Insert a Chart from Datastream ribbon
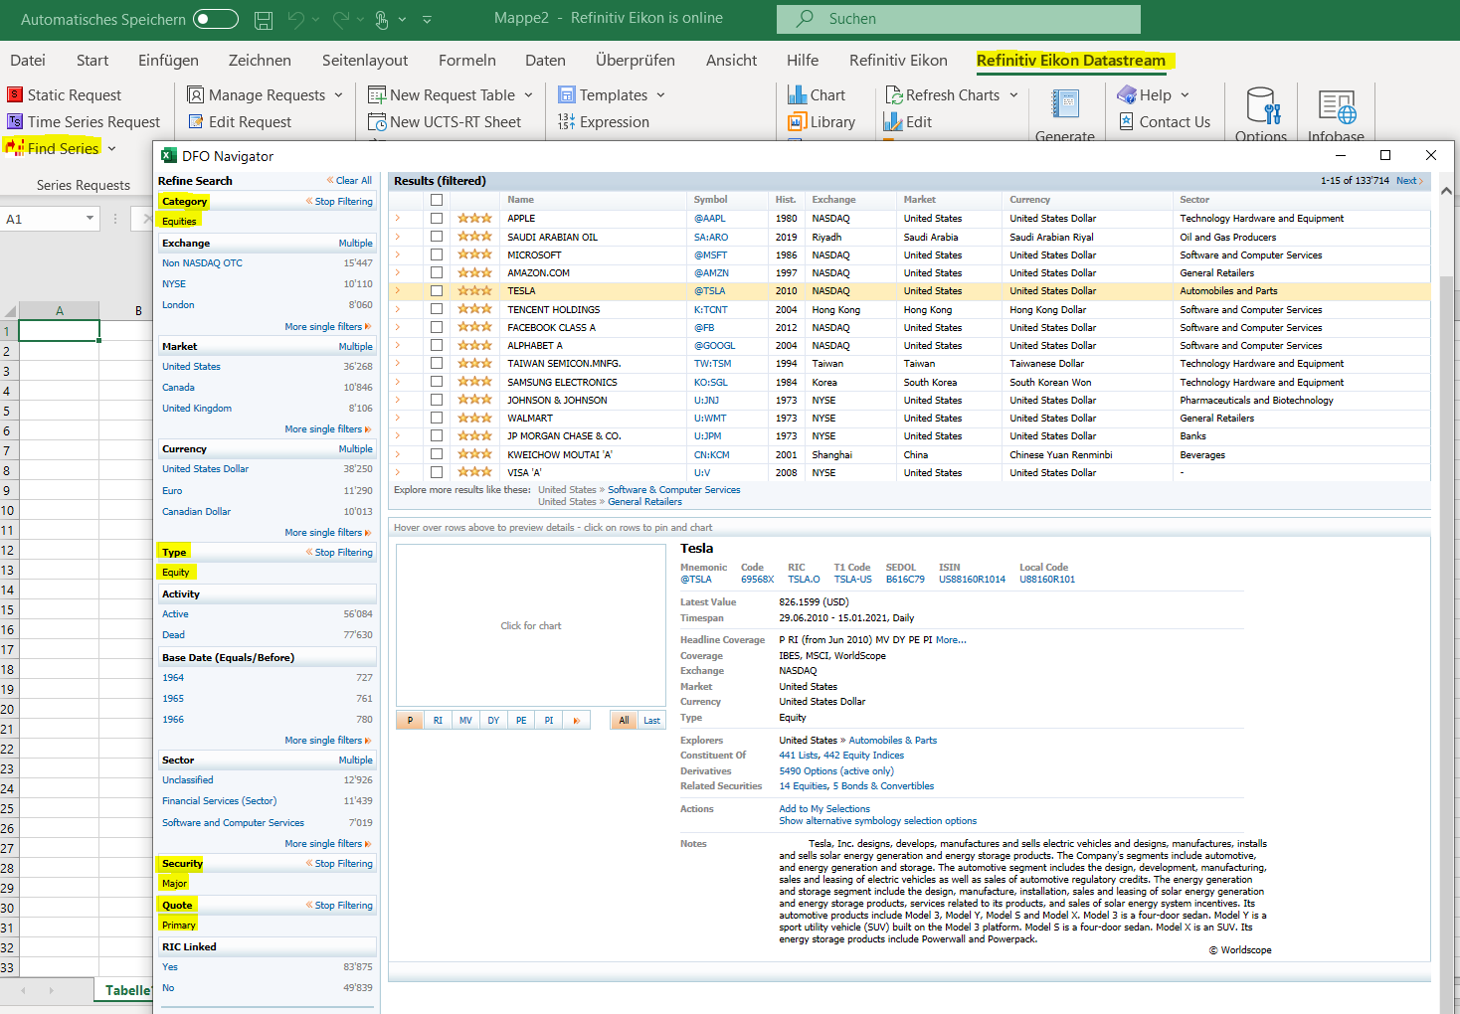This screenshot has height=1014, width=1460. tap(817, 94)
